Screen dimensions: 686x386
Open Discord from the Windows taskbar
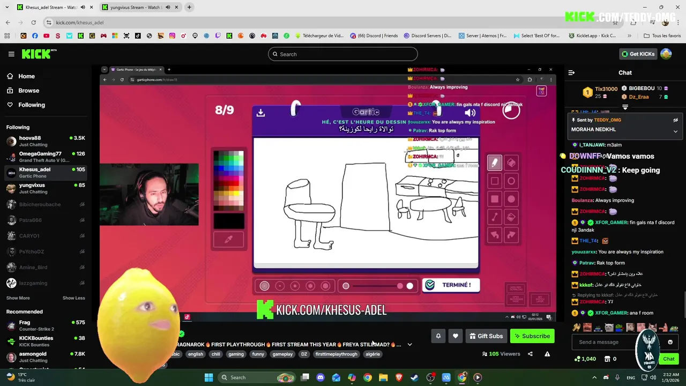tap(320, 377)
